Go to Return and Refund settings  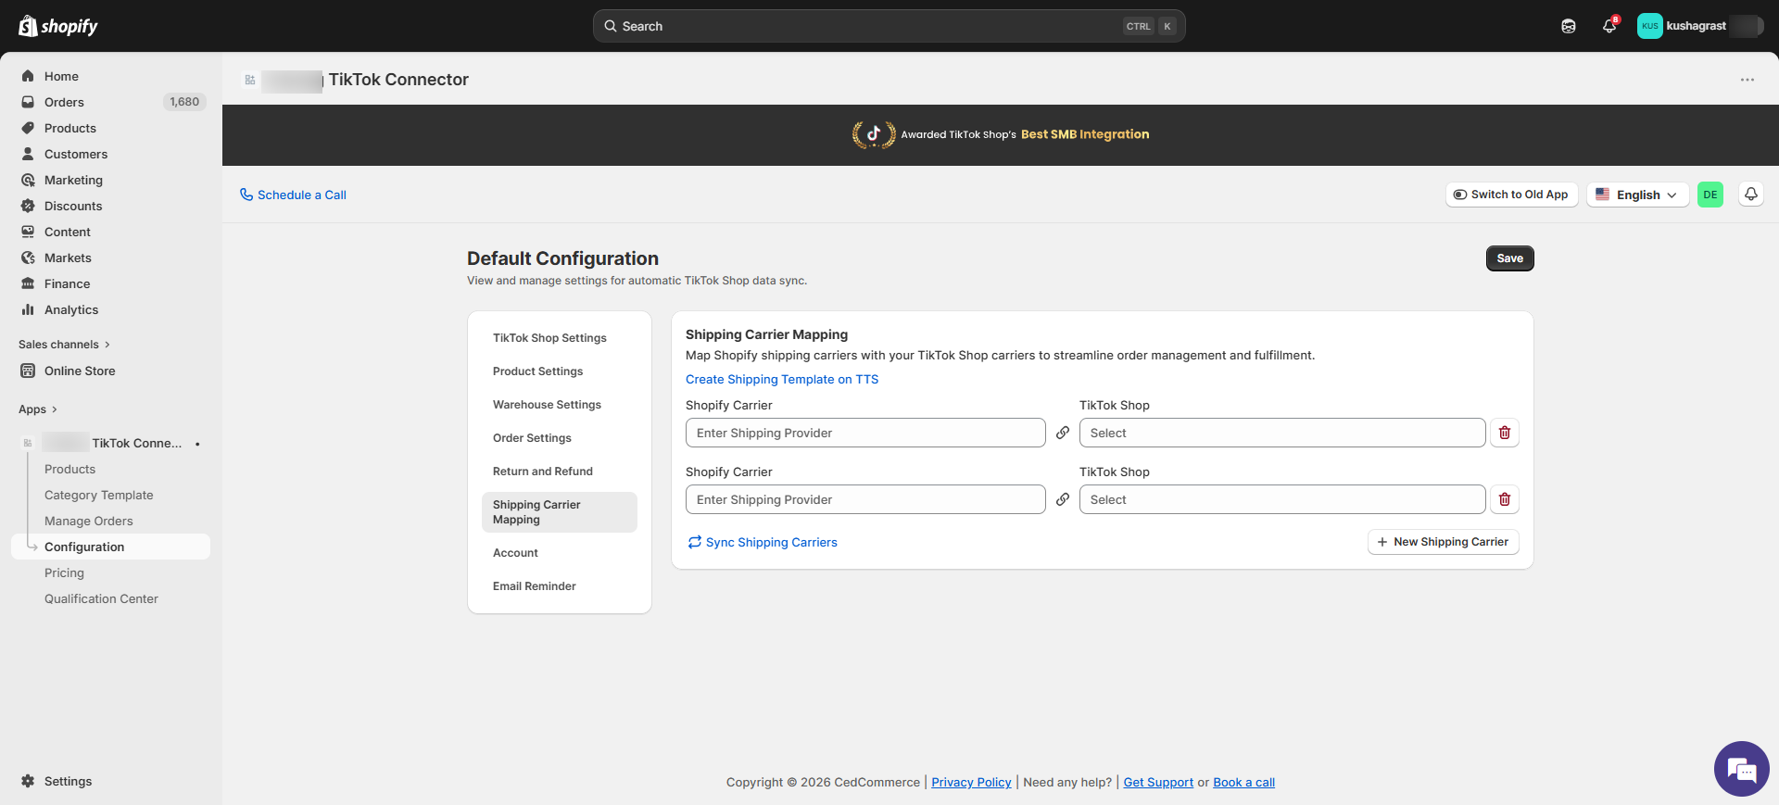pos(543,472)
